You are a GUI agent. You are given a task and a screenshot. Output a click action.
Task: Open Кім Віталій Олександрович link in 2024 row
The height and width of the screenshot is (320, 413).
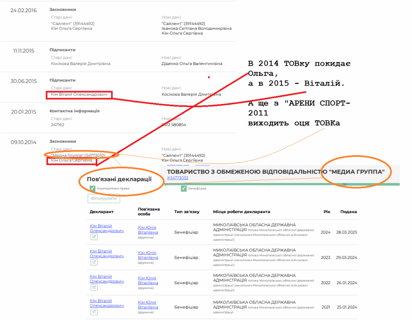click(106, 228)
